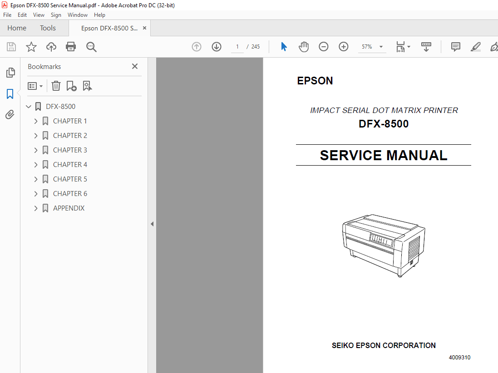
Task: Upload document to Adobe cloud
Action: pos(51,47)
